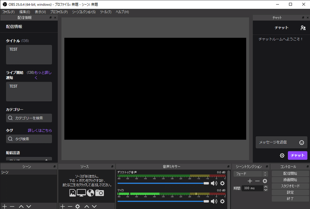This screenshot has width=310, height=209.
Task: Open source properties gear
Action: (x=78, y=206)
